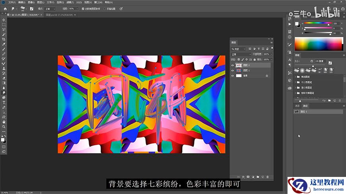Select the Gradient tool
346x194 pixels.
click(4, 83)
